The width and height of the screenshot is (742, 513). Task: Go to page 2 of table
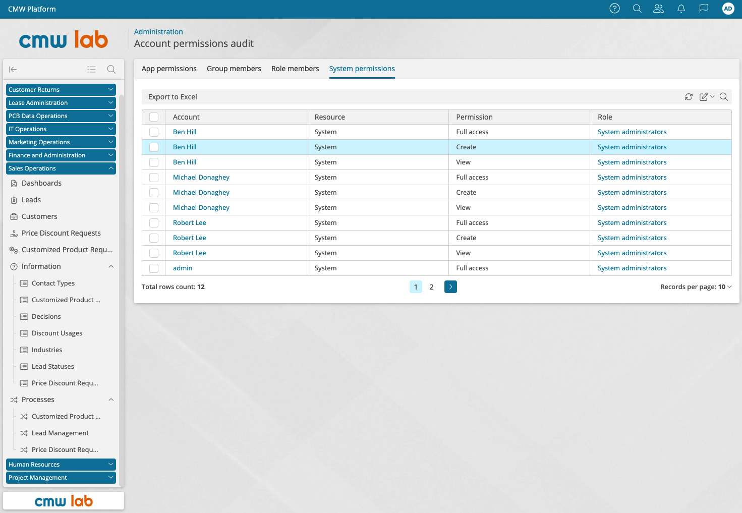pos(431,287)
